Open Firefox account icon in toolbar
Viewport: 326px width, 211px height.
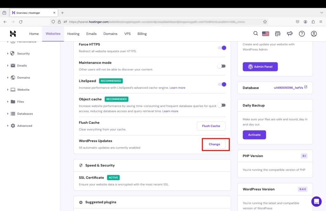pos(305,22)
